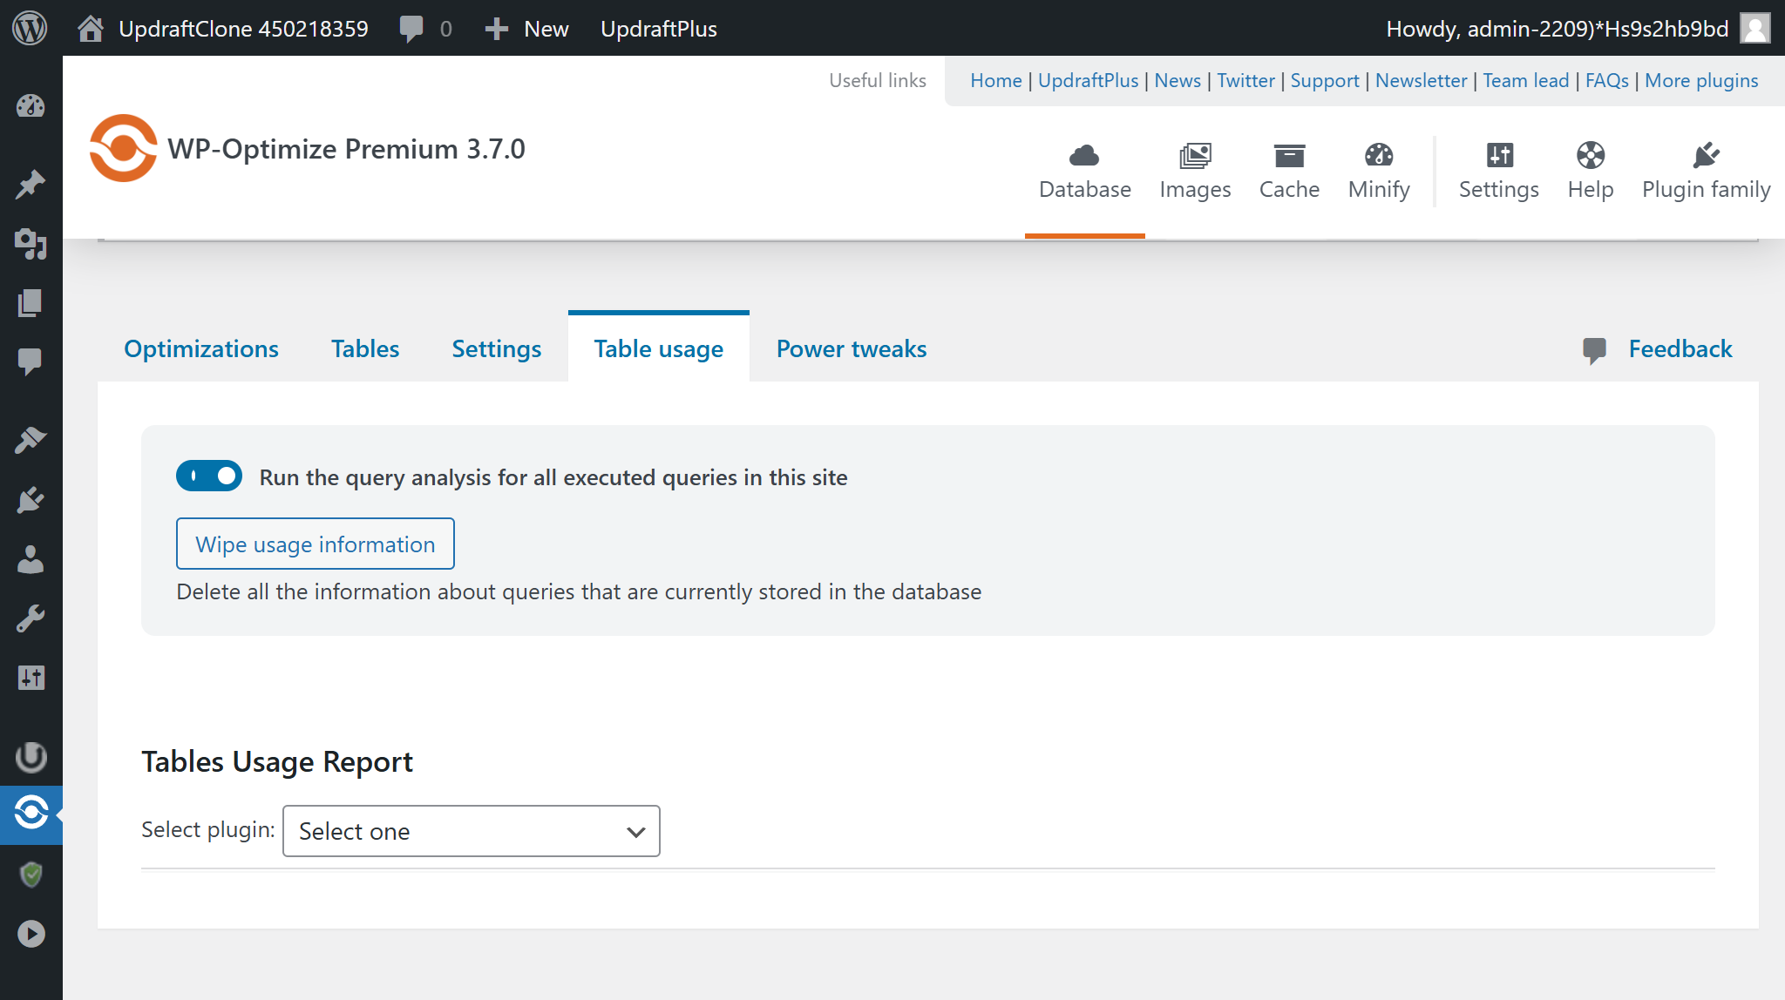The height and width of the screenshot is (1000, 1785).
Task: Click the plus New content icon
Action: (496, 29)
